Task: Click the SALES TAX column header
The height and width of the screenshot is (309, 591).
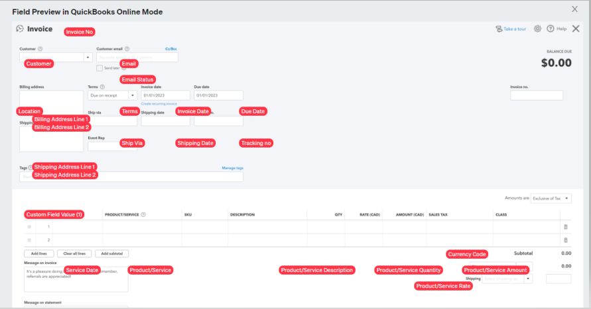Action: click(438, 214)
